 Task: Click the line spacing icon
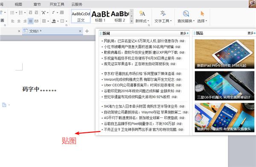(44, 21)
